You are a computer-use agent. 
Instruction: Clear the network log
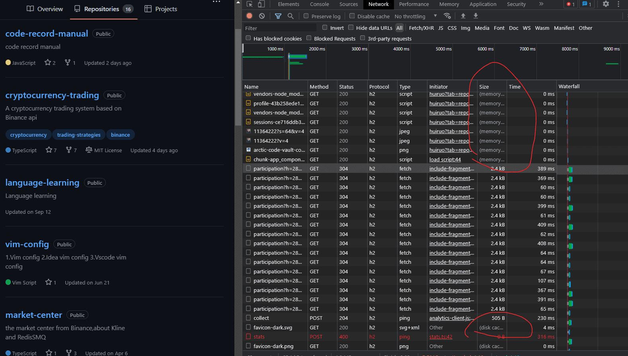coord(262,16)
